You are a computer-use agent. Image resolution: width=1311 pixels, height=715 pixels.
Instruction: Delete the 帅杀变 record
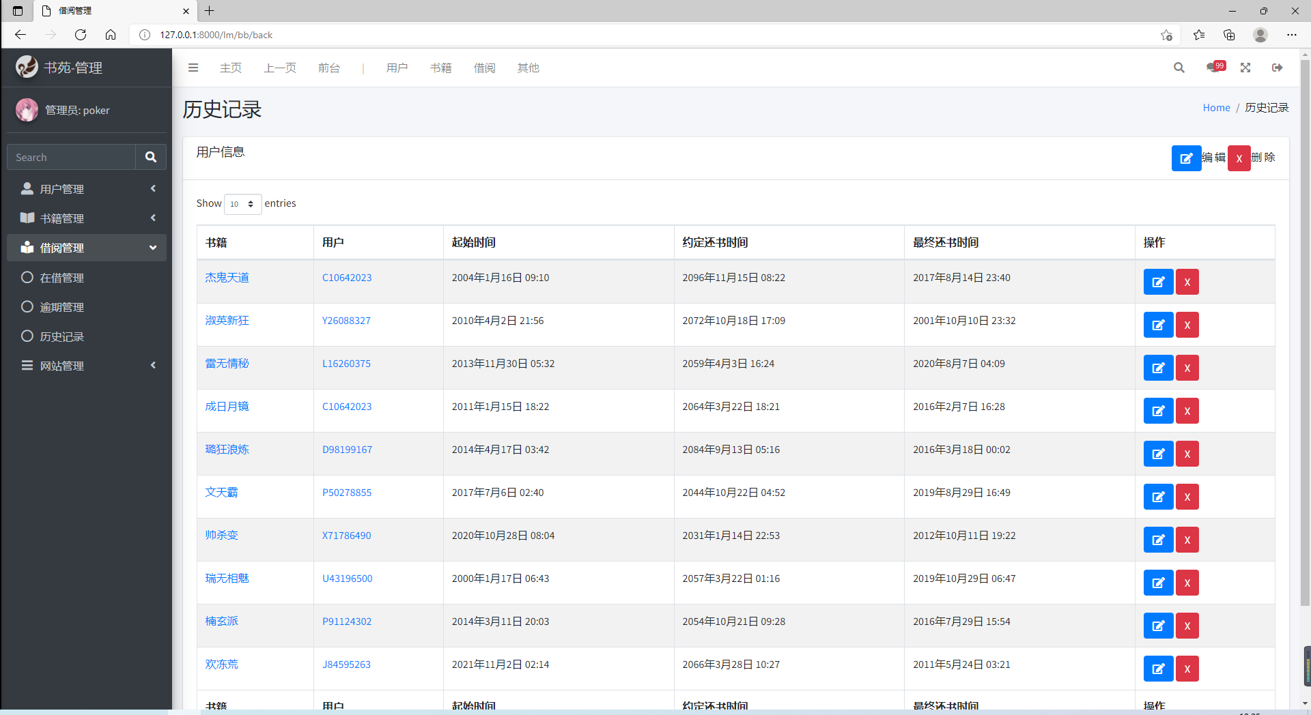coord(1187,540)
